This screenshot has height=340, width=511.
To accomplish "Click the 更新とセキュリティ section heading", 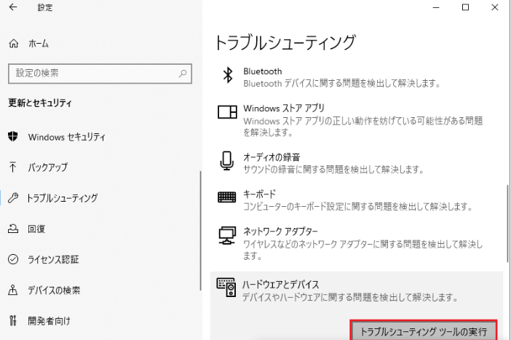I will pyautogui.click(x=40, y=103).
